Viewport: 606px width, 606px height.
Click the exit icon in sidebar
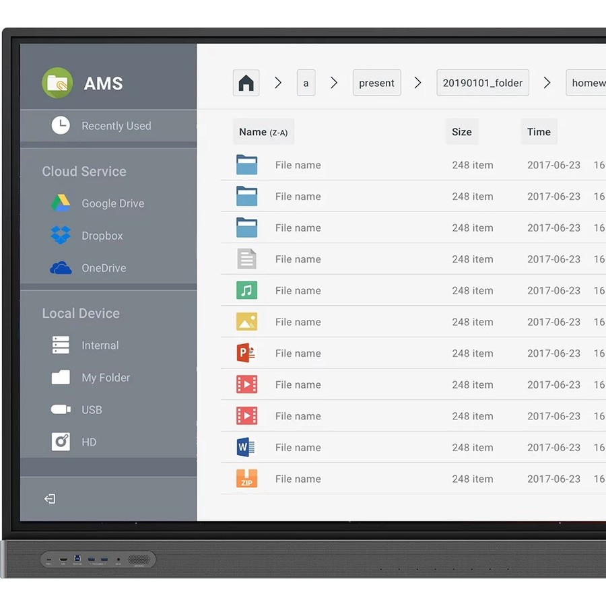[50, 499]
